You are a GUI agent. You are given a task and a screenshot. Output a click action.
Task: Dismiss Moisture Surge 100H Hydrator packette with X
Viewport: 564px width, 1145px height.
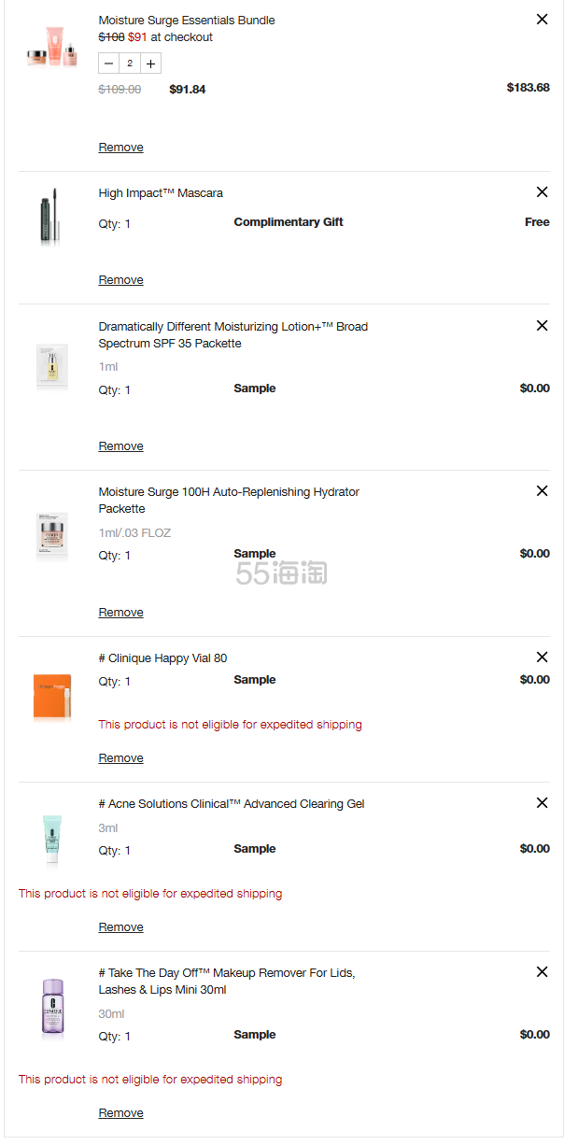tap(542, 491)
